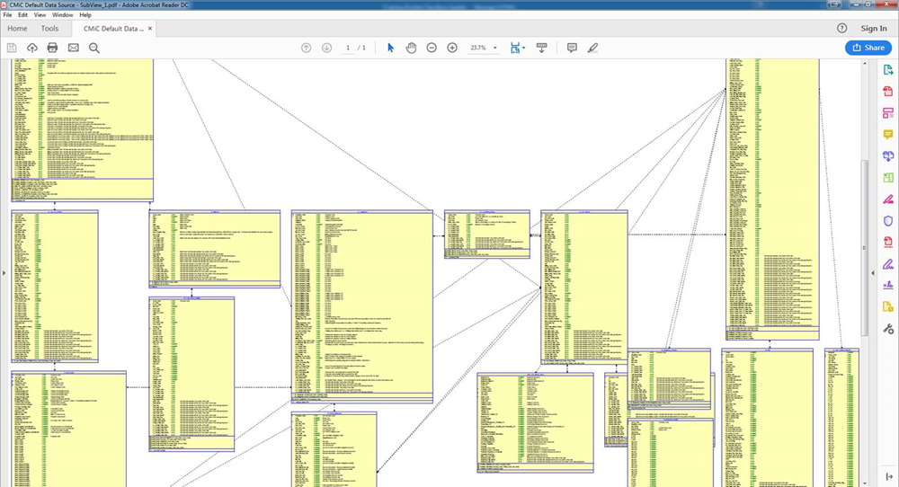Viewport: 899px width, 487px height.
Task: Click the vertical scrollbar thumb
Action: point(865,250)
